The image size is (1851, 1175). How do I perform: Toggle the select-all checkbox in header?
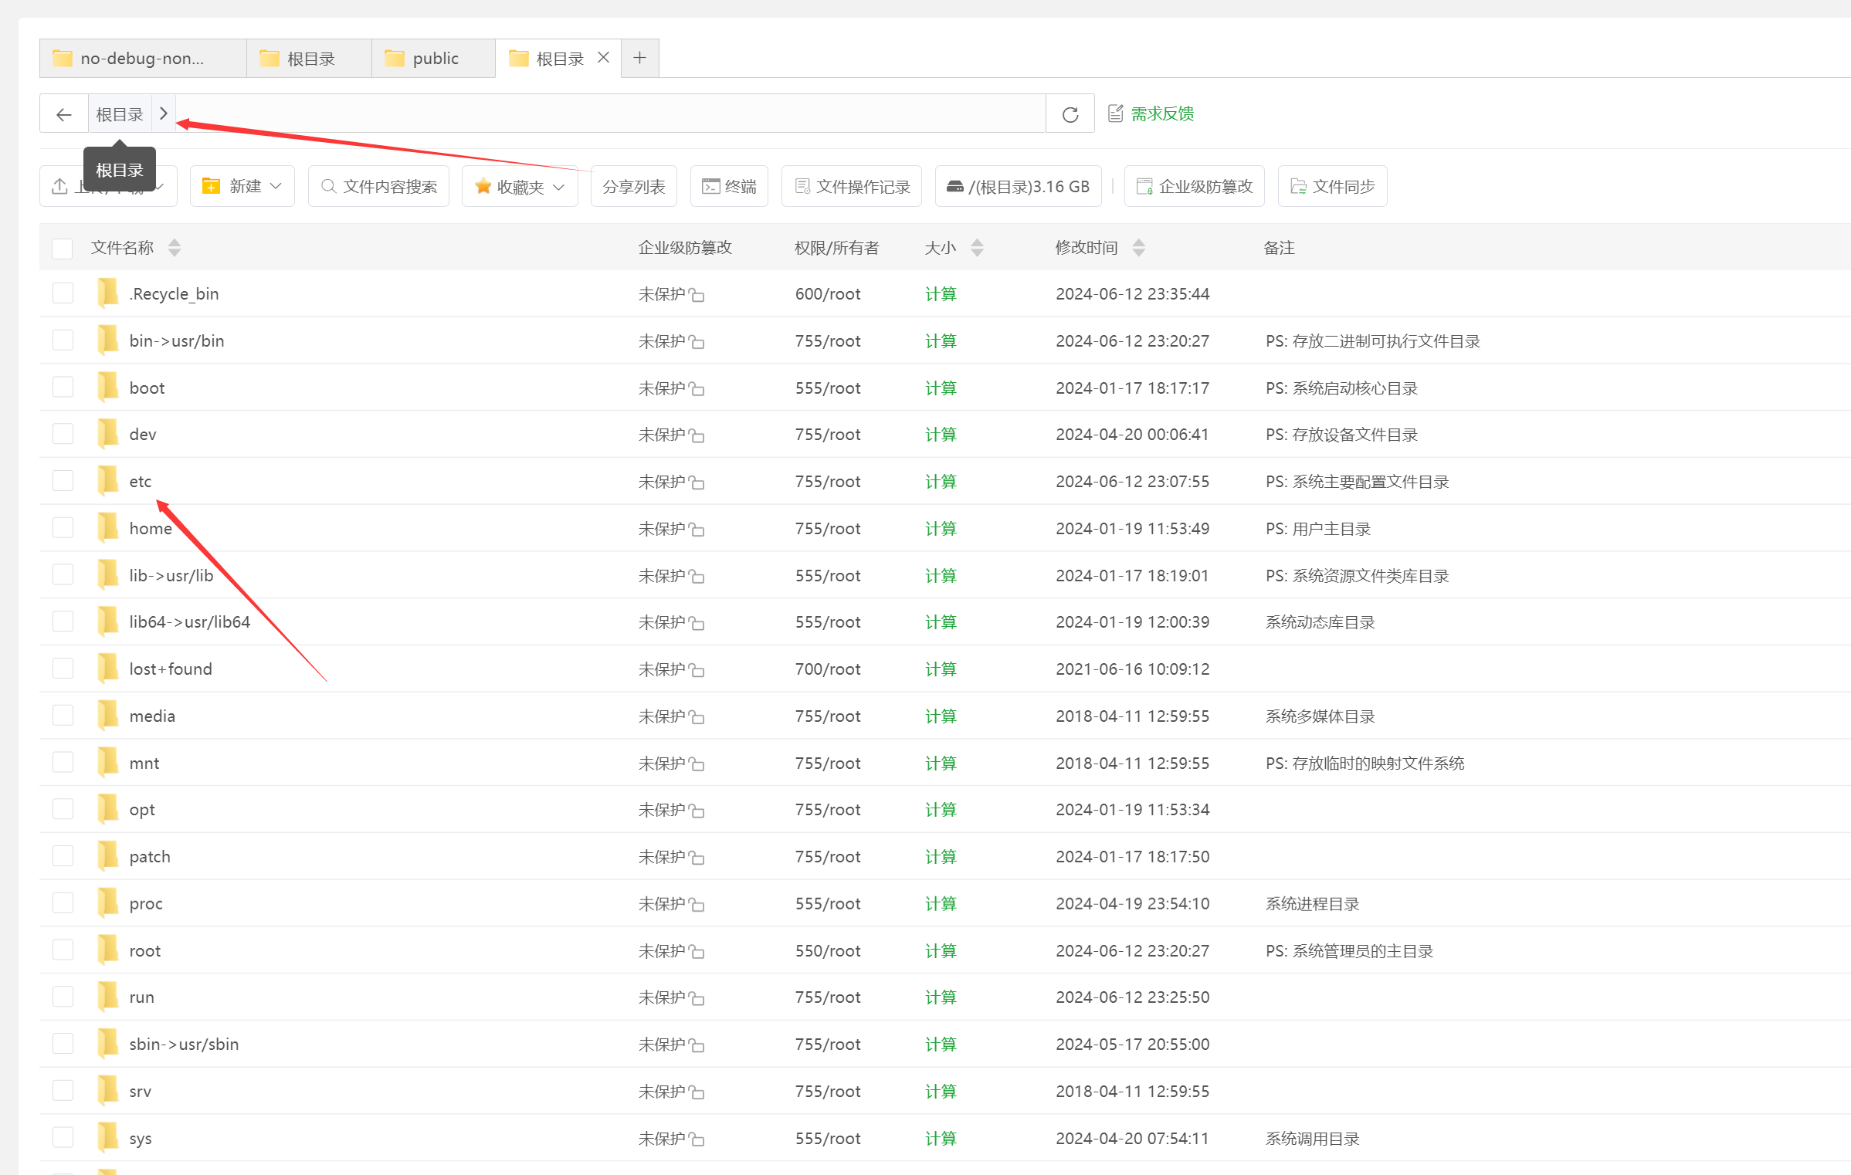pos(63,248)
